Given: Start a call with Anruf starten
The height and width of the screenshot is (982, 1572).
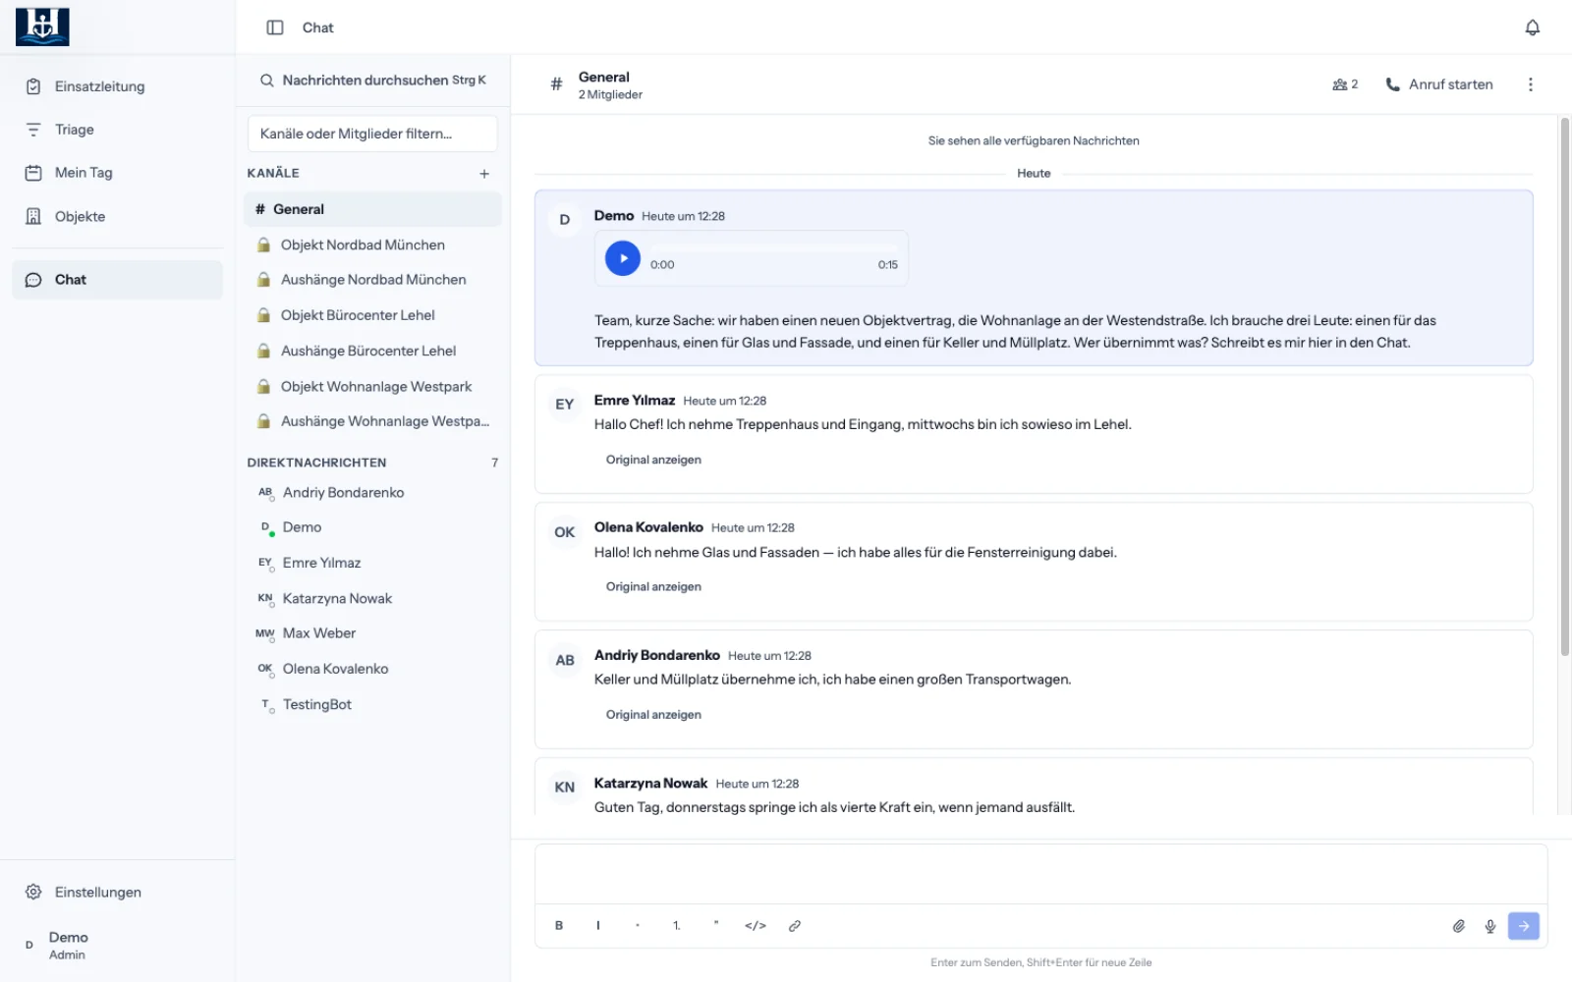Looking at the screenshot, I should (x=1438, y=84).
